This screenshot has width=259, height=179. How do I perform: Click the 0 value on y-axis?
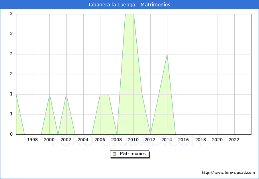pos(11,134)
